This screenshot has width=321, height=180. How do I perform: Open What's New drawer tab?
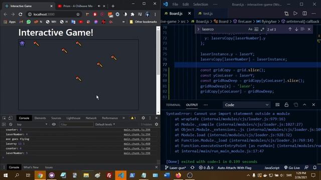click(31, 167)
